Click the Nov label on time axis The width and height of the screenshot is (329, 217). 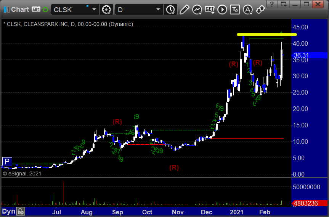[x=178, y=212]
